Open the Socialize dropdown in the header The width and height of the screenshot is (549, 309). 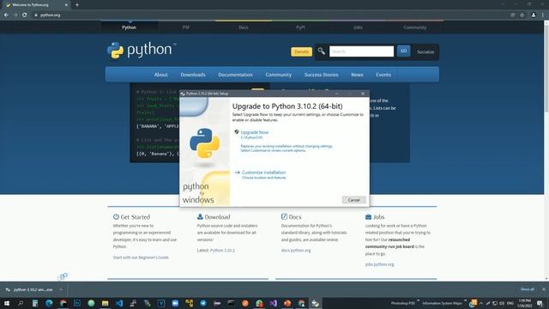click(425, 51)
